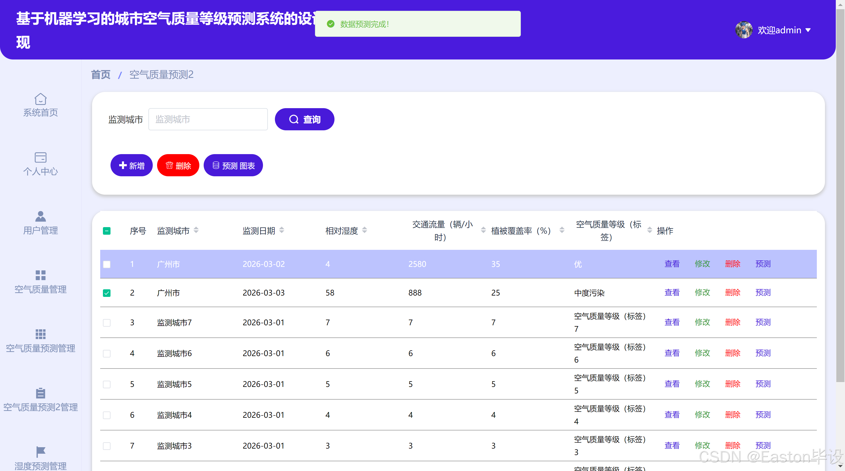Click the scrollbar down arrow

[840, 466]
